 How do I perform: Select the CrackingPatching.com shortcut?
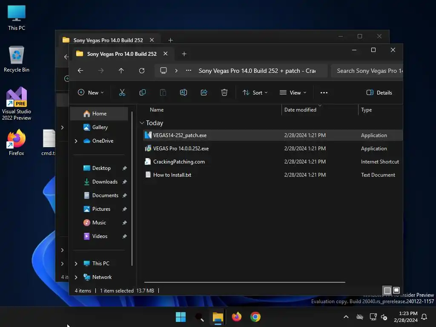tap(272, 161)
